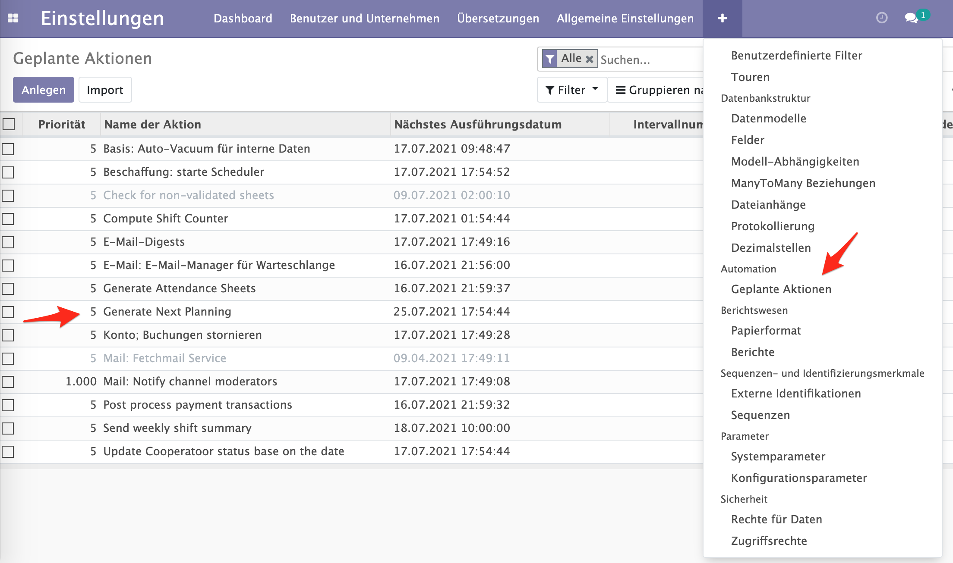Click the plus menu icon in navbar

722,18
